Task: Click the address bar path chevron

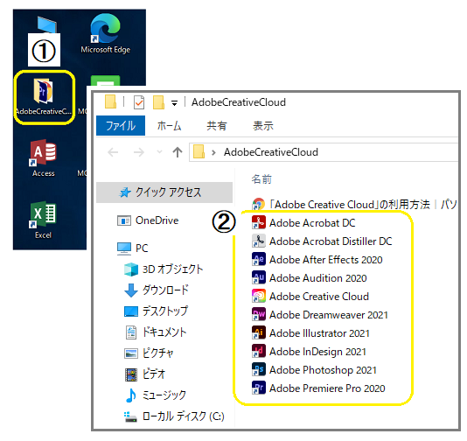Action: pos(213,152)
